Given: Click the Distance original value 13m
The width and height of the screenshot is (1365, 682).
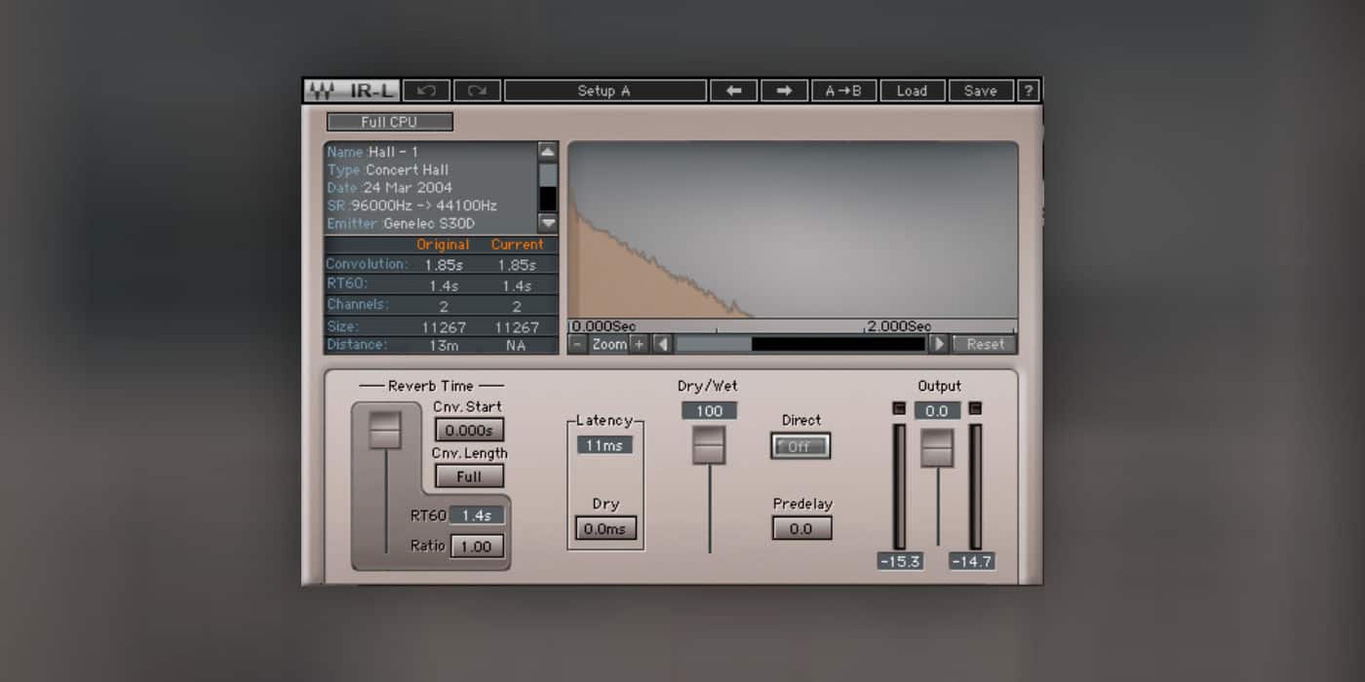Looking at the screenshot, I should point(444,345).
